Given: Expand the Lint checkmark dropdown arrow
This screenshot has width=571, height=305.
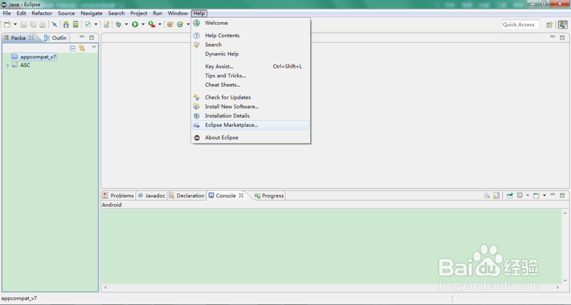Looking at the screenshot, I should [96, 25].
